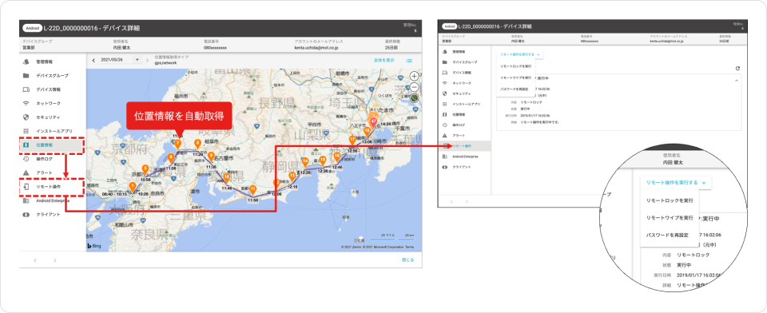Click map pin number 11 labeled 11:56

[x=252, y=190]
